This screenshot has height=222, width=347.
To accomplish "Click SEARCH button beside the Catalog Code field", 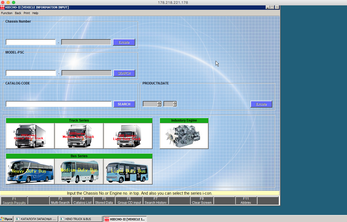I will (x=124, y=104).
